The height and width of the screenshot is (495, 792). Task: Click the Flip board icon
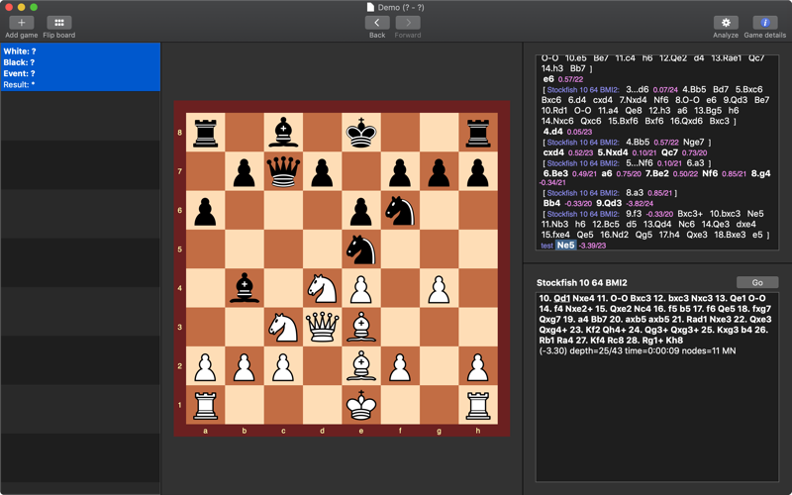click(58, 23)
